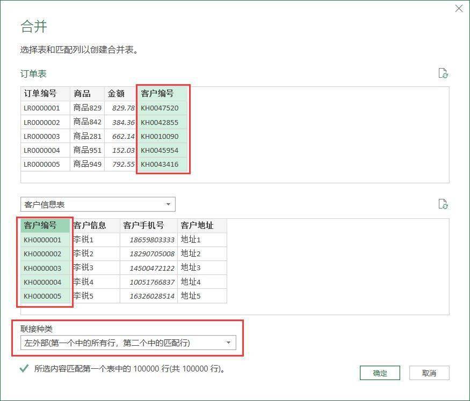
Task: Click phone number 16326028514
Action: coord(149,296)
